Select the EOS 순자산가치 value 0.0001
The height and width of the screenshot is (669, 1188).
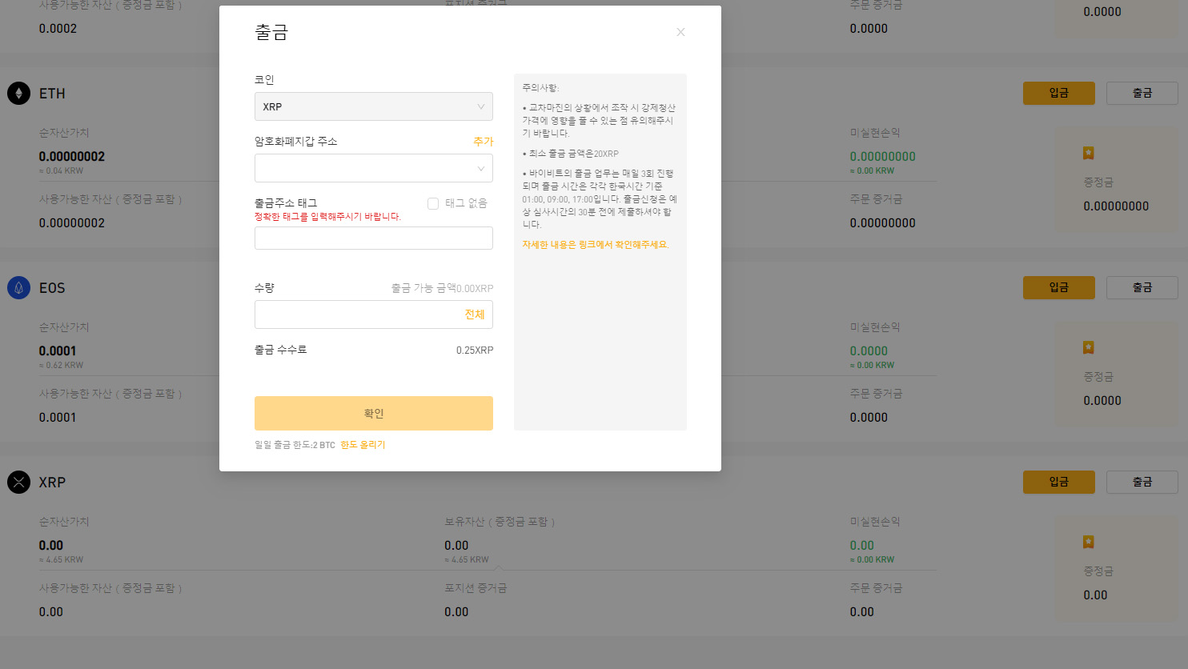pyautogui.click(x=58, y=351)
